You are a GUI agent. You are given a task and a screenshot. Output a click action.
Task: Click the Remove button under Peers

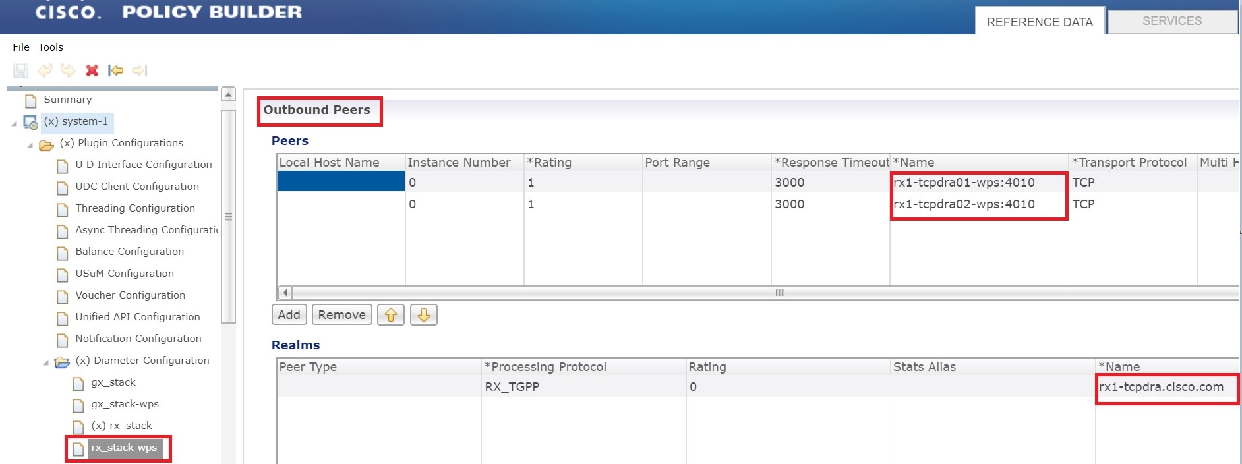click(x=341, y=314)
